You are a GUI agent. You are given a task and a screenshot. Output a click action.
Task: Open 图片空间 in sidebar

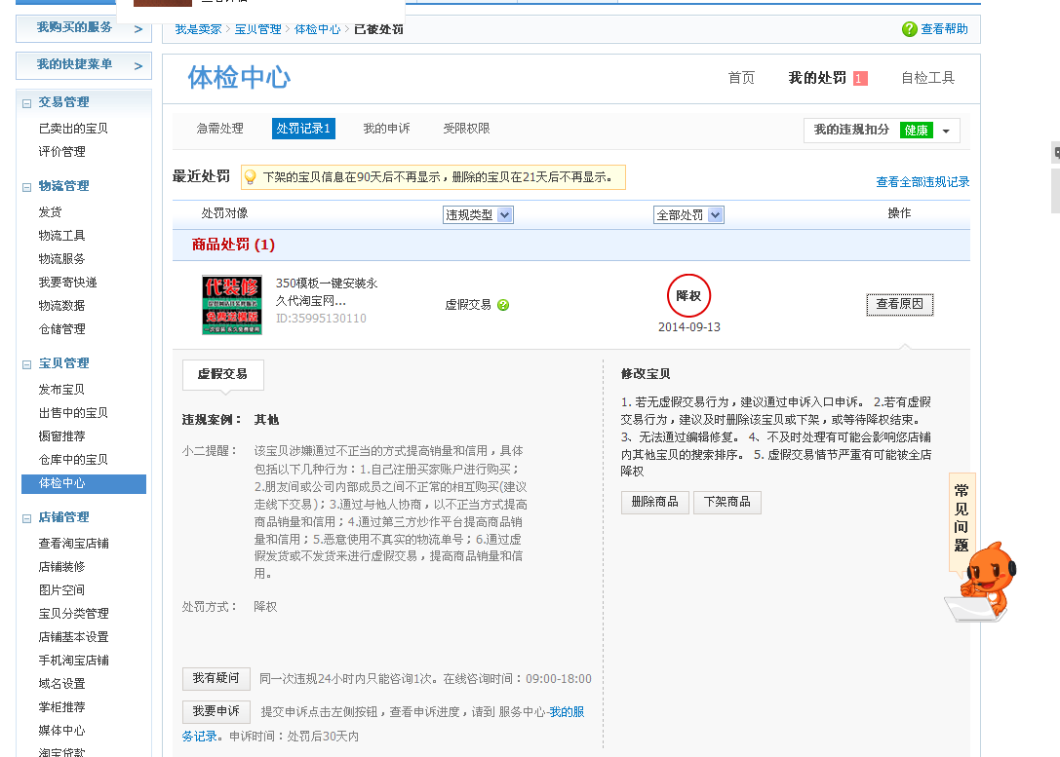[61, 590]
